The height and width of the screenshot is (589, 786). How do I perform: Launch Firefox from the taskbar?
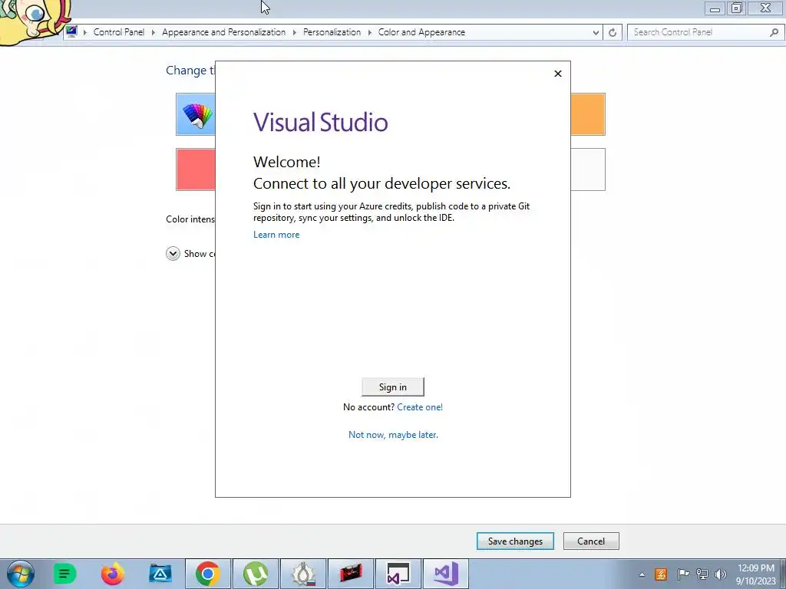[112, 574]
